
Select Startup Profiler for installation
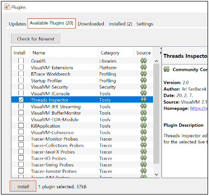point(21,80)
